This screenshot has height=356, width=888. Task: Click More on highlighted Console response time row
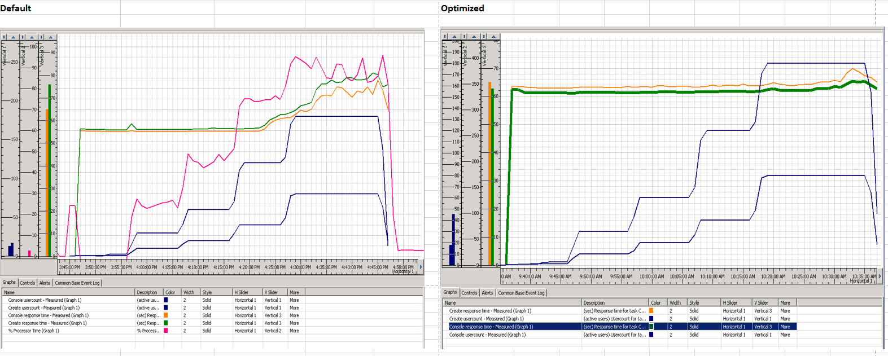pyautogui.click(x=785, y=327)
